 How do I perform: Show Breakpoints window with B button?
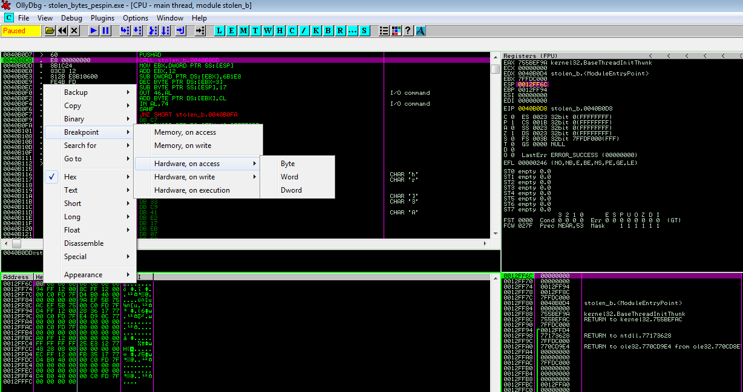(x=328, y=30)
